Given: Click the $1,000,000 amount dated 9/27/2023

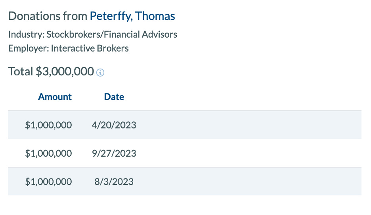Looking at the screenshot, I should [48, 154].
